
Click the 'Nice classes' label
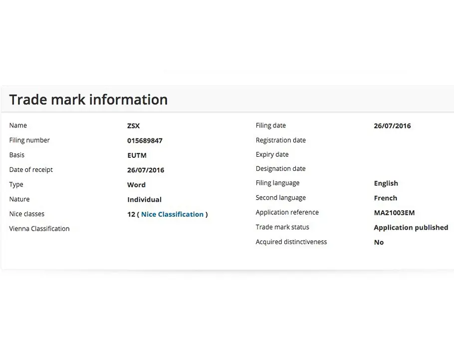tap(27, 214)
